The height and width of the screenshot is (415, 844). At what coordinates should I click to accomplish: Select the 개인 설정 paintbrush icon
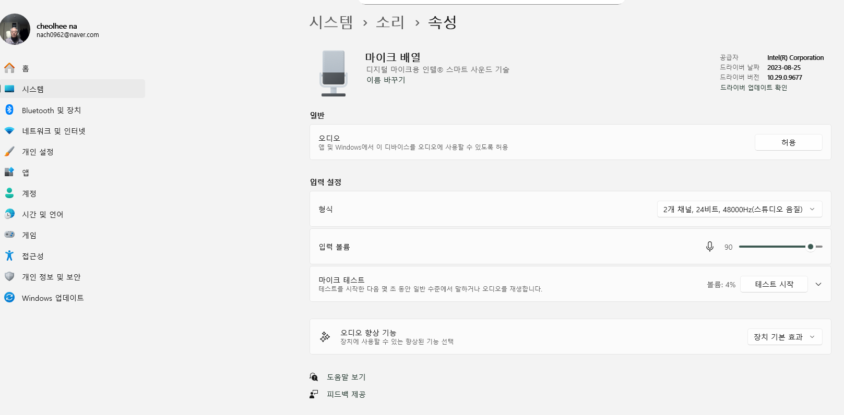point(9,152)
